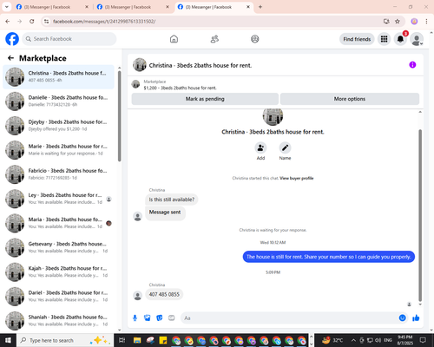This screenshot has height=347, width=434.
Task: Open Task View on taskbar
Action: [122, 340]
